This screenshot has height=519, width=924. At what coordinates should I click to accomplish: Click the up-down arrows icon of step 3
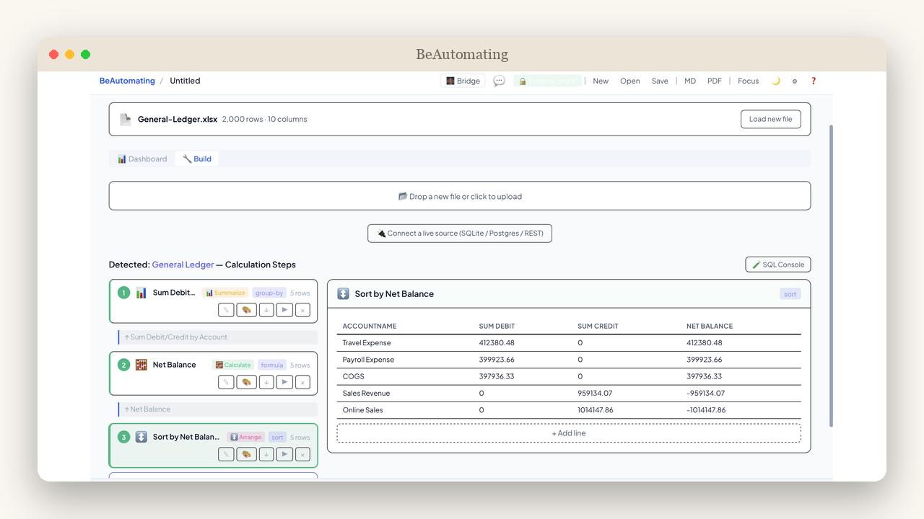click(141, 437)
